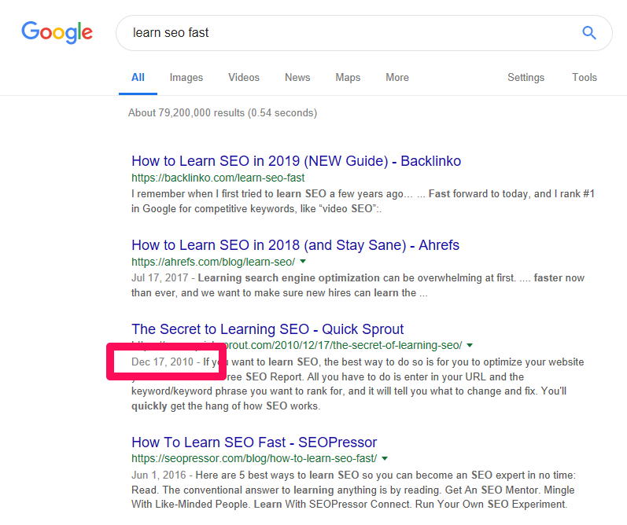Screen dimensions: 627x525
Task: Click the 'Jul 17, 2017' date in Ahrefs snippet
Action: click(x=160, y=277)
